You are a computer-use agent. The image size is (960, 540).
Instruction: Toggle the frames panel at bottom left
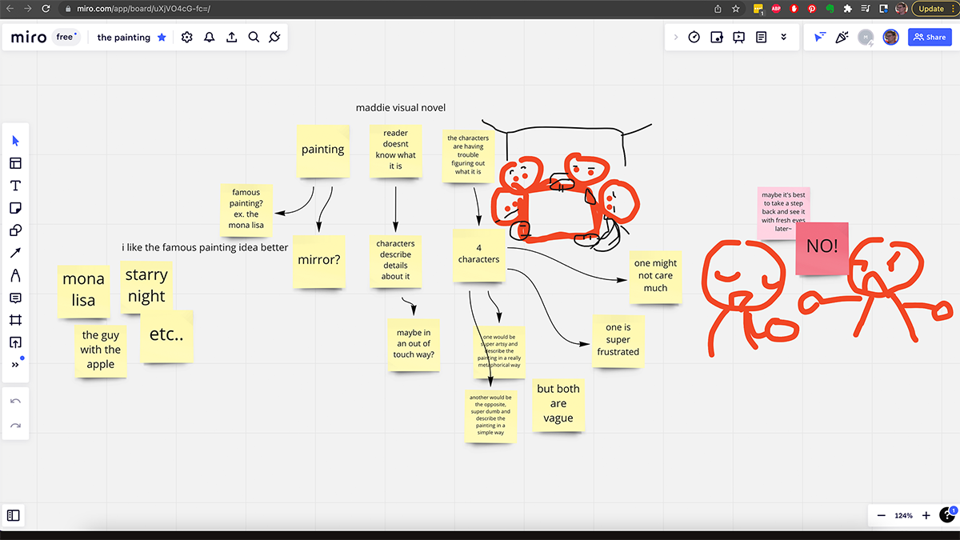[14, 516]
